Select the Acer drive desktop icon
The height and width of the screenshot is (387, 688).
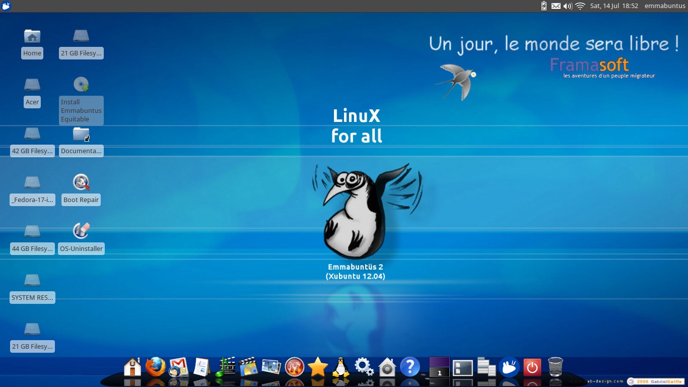pos(32,85)
